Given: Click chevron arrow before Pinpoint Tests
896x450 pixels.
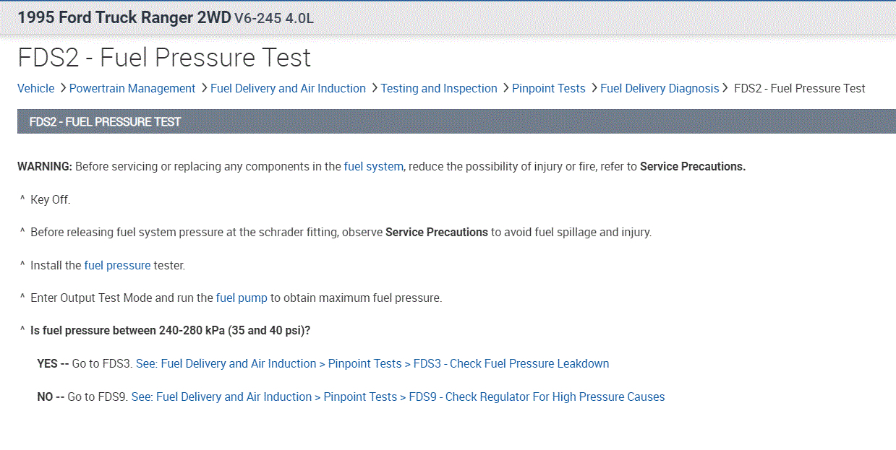Looking at the screenshot, I should [x=505, y=87].
